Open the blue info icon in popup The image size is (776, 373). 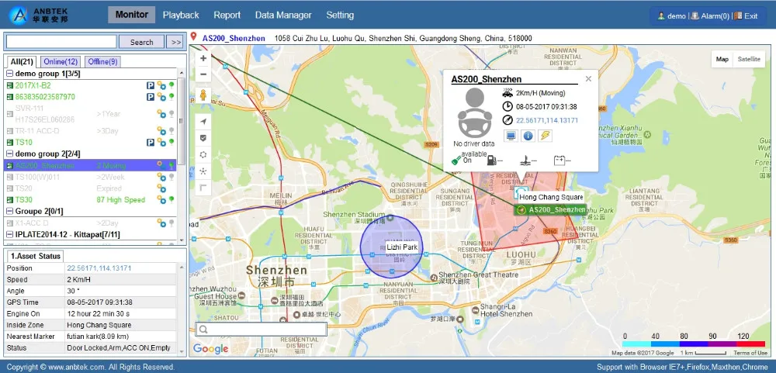click(x=528, y=136)
